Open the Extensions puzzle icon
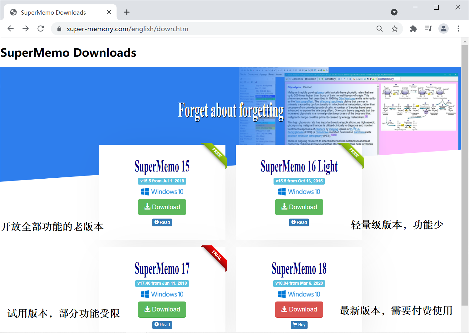 413,29
